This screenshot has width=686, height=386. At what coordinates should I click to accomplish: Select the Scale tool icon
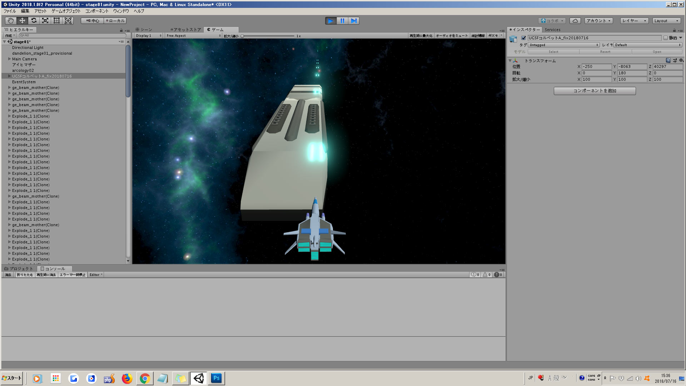[x=45, y=21]
